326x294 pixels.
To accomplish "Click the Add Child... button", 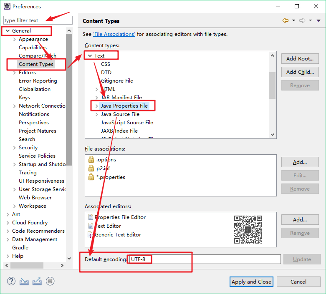I will pos(300,72).
